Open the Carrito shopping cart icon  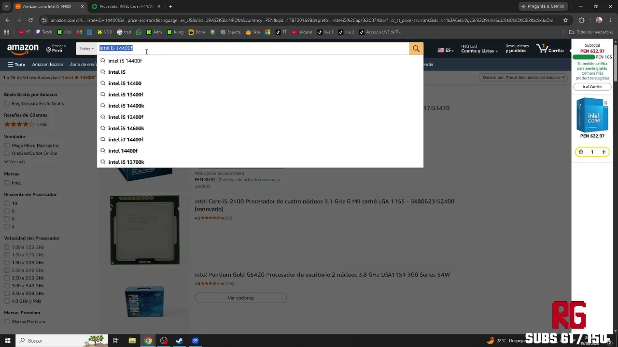(550, 49)
